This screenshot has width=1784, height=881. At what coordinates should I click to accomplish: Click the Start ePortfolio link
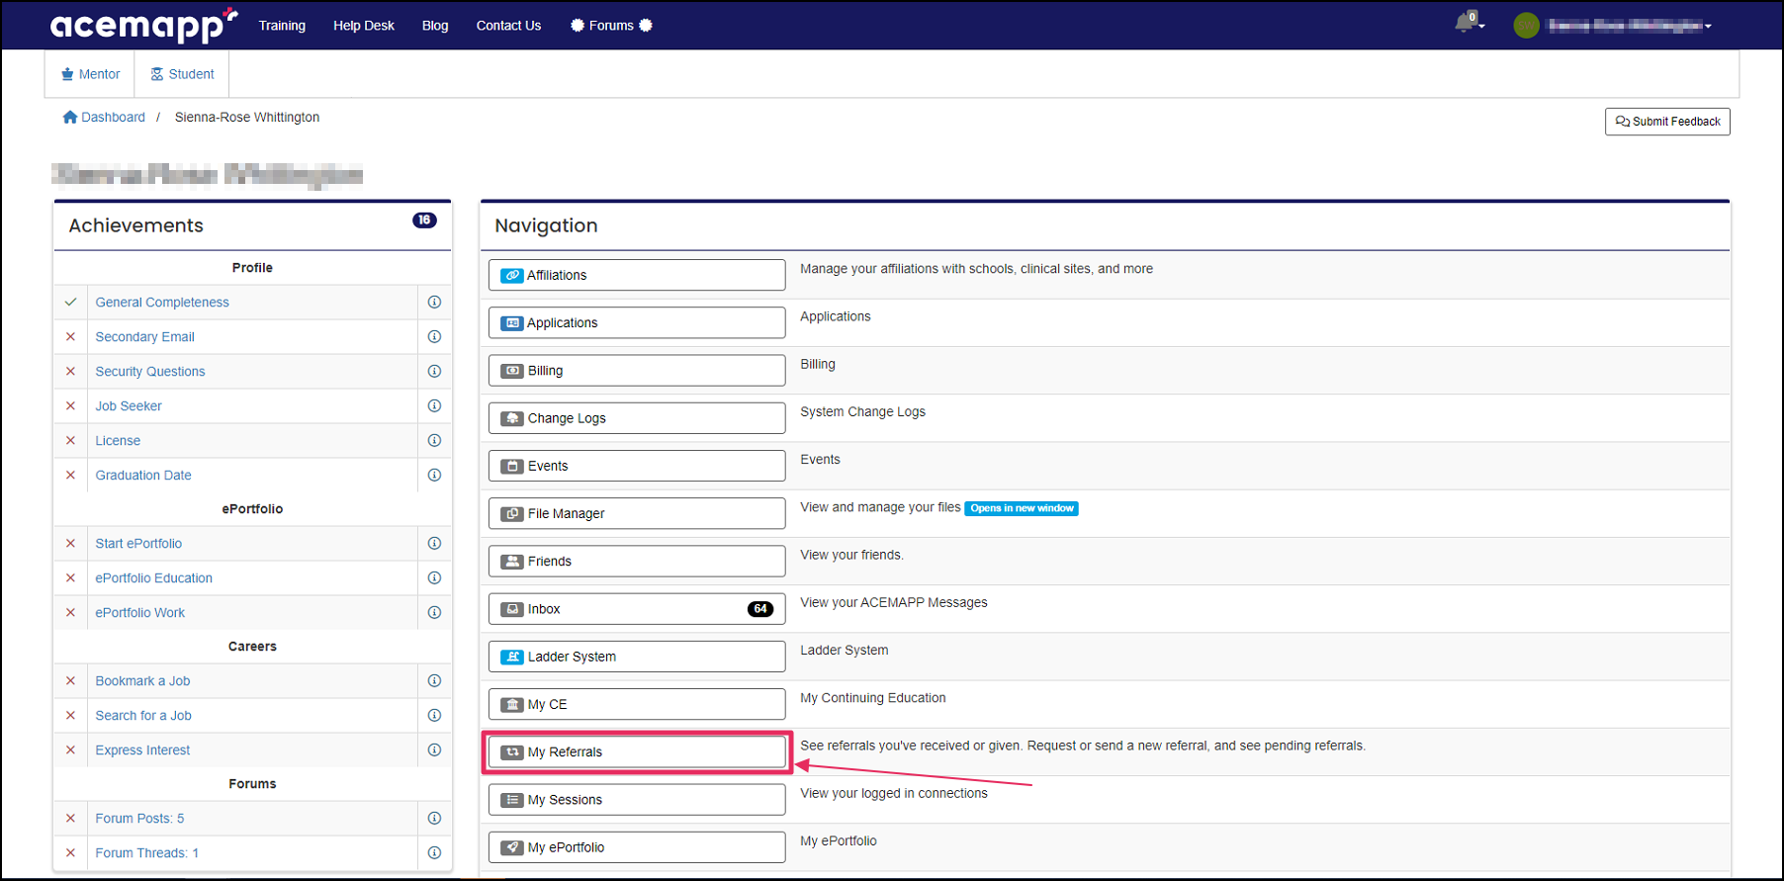pos(138,544)
